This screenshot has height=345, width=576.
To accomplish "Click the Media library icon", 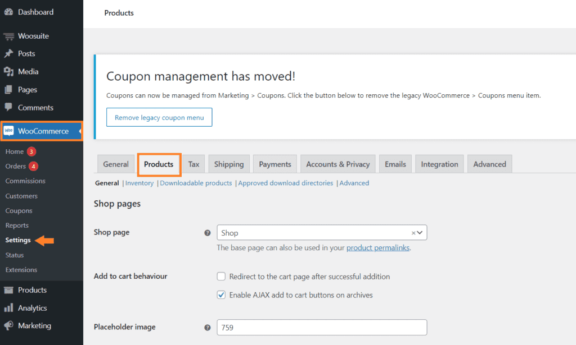I will click(x=8, y=71).
